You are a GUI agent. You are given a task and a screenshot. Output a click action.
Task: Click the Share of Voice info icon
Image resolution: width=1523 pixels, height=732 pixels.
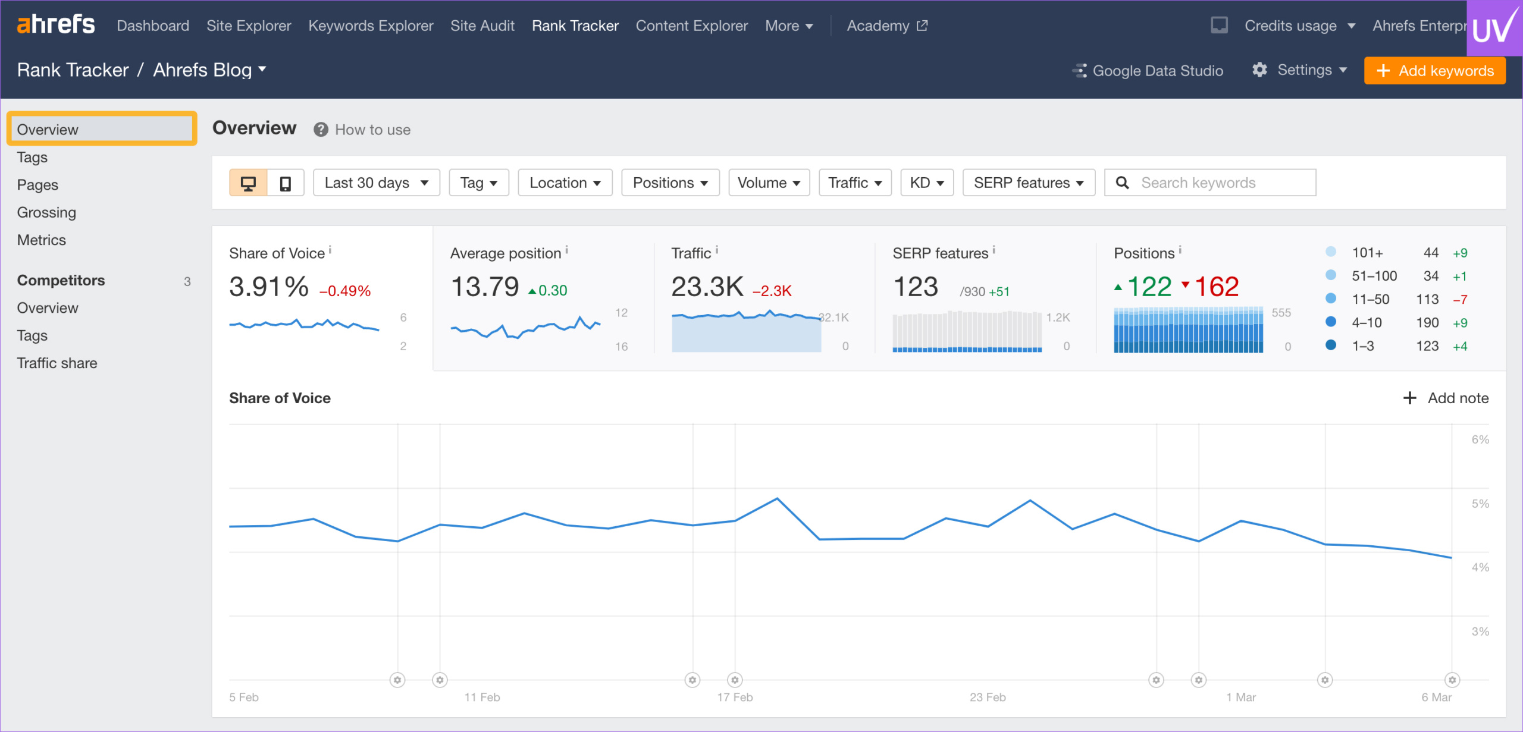click(330, 250)
